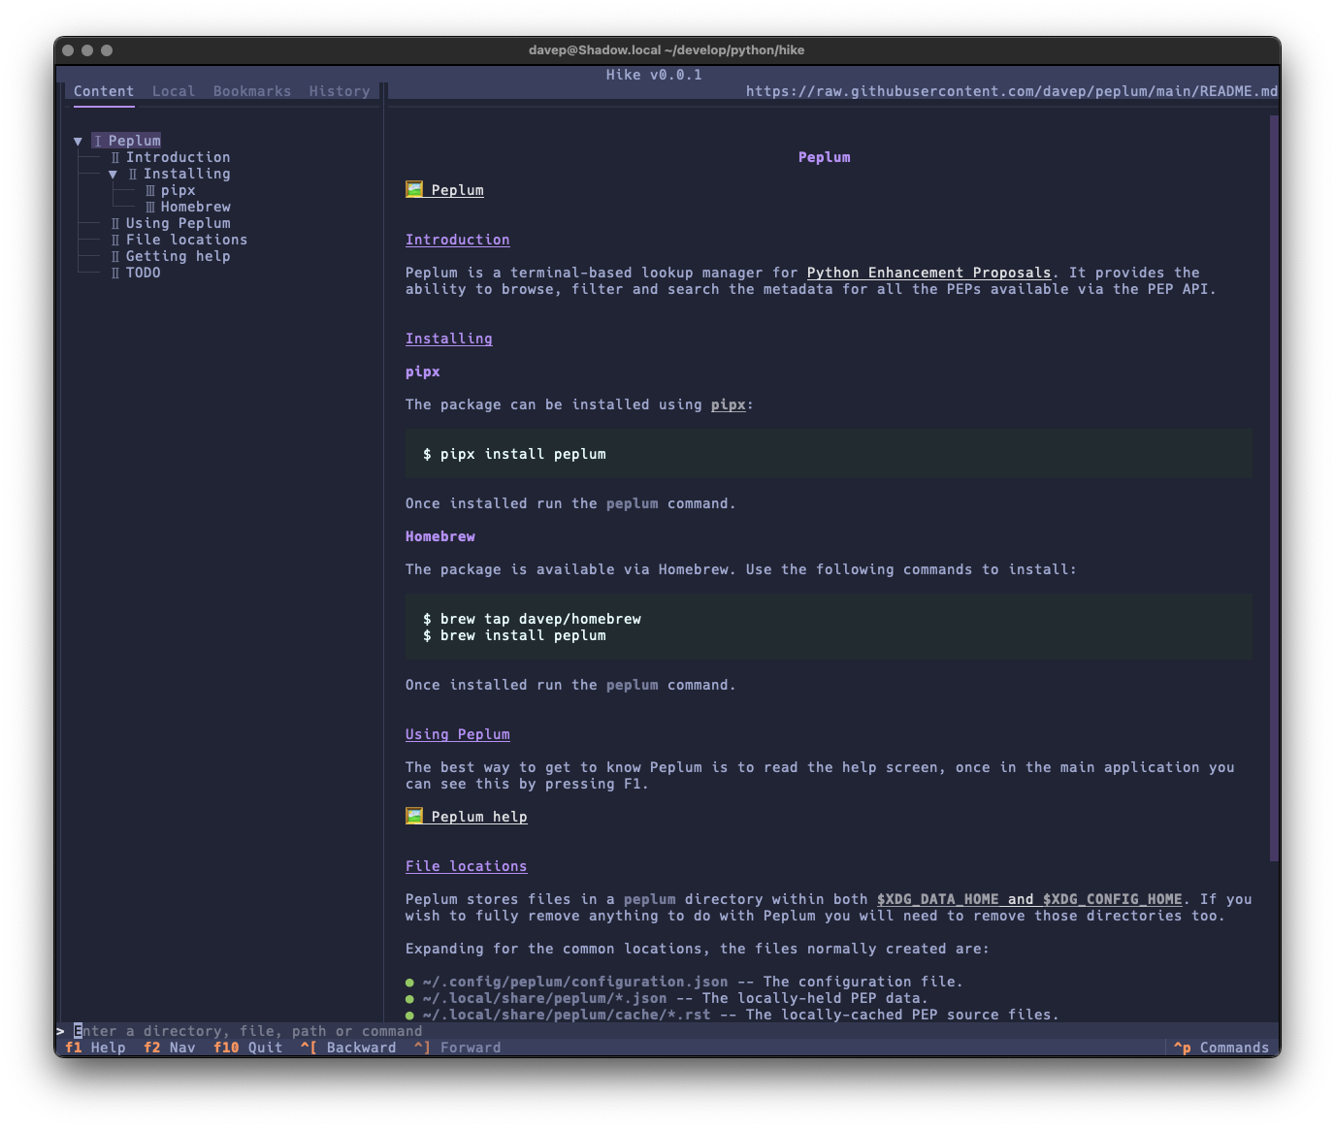Select File locations in the tree
This screenshot has height=1129, width=1335.
click(186, 240)
